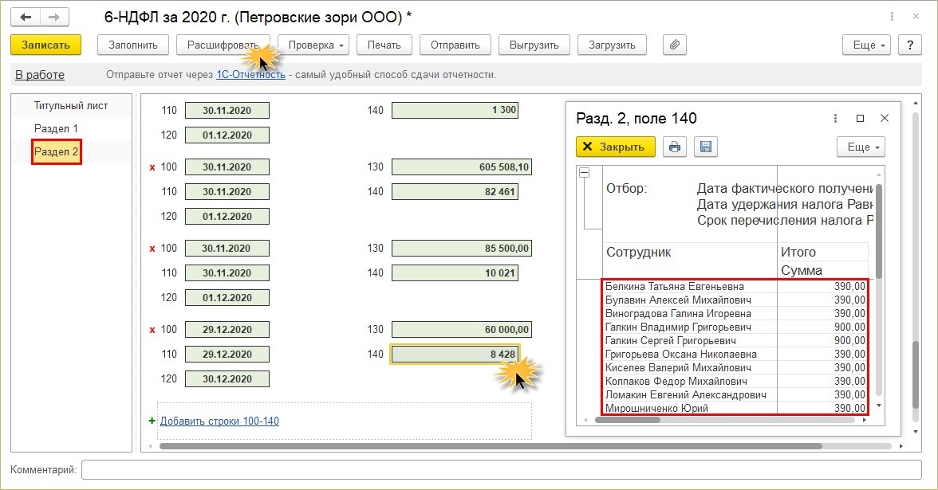Close the 6-НДФЛ report form
938x490 pixels.
click(x=916, y=17)
